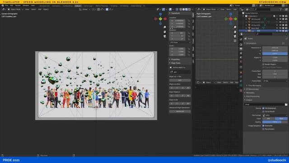This screenshot has width=289, height=163.
Task: Select the RGB color mode button
Action: coord(281,119)
